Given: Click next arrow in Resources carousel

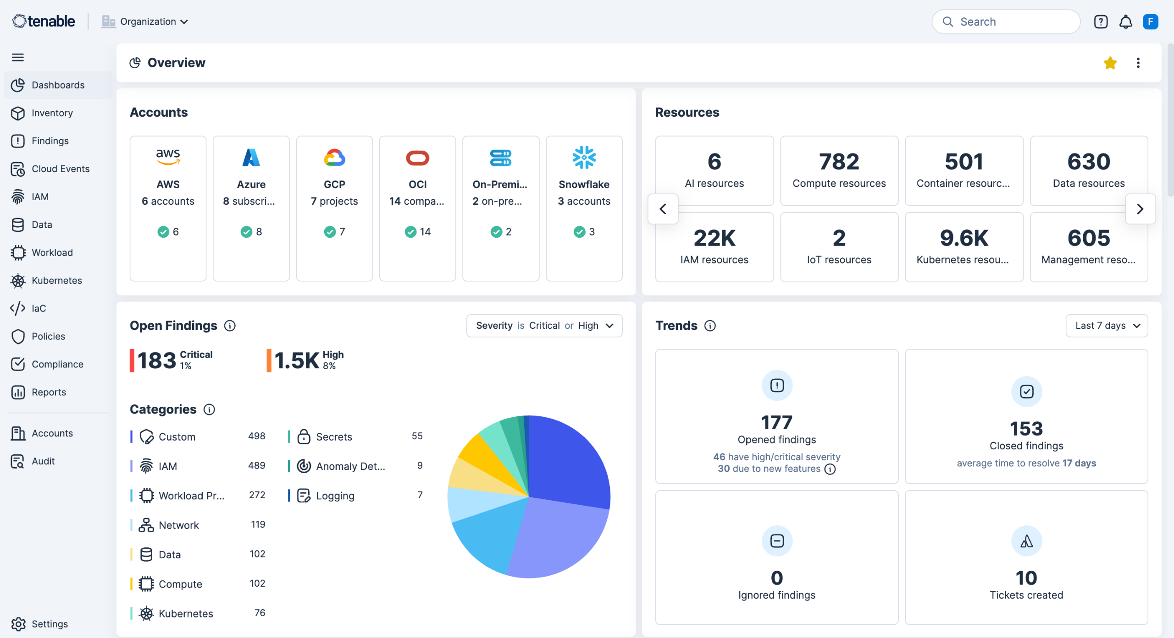Looking at the screenshot, I should click(1140, 209).
